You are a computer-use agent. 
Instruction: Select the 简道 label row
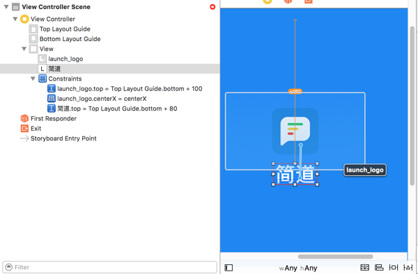tap(109, 69)
